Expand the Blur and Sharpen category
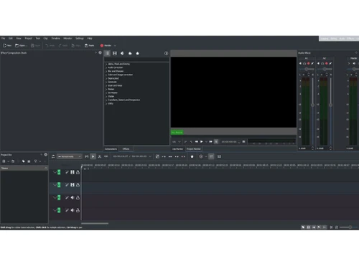Screen dimensions: 359x269 coord(106,71)
